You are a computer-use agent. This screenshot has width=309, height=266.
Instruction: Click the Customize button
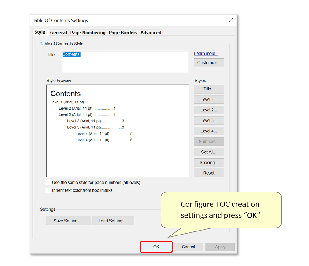[209, 63]
